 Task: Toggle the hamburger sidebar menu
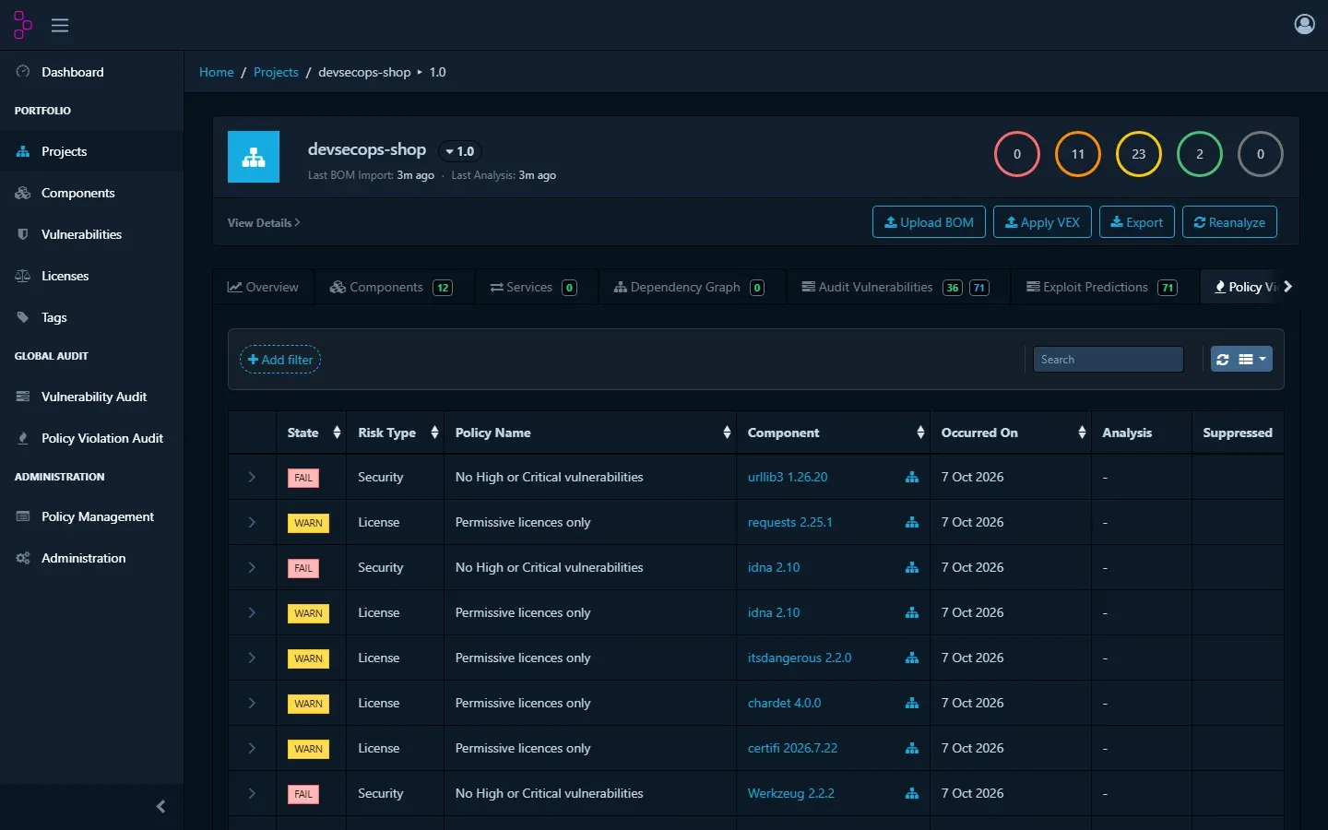(60, 25)
